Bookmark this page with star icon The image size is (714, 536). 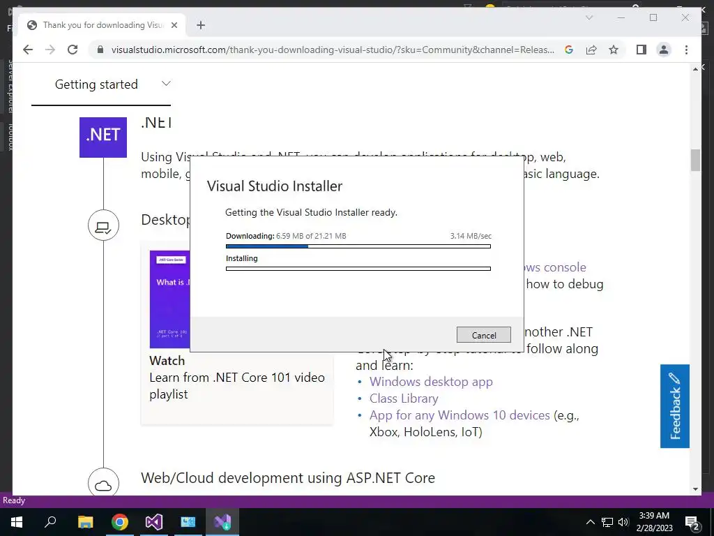pos(614,50)
